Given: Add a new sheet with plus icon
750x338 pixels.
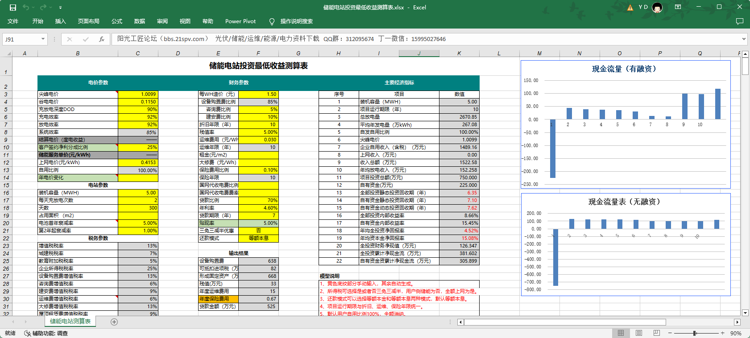Looking at the screenshot, I should 114,322.
